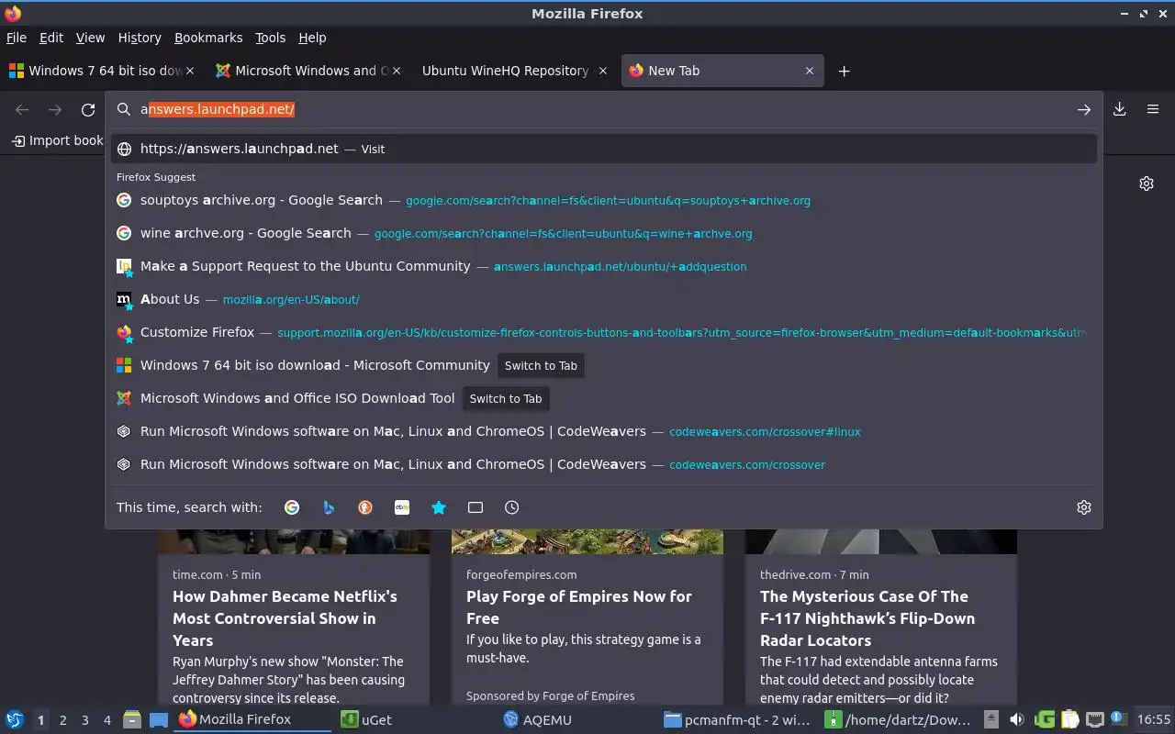Search this time with Bing
Viewport: 1175px width, 734px height.
pos(329,507)
